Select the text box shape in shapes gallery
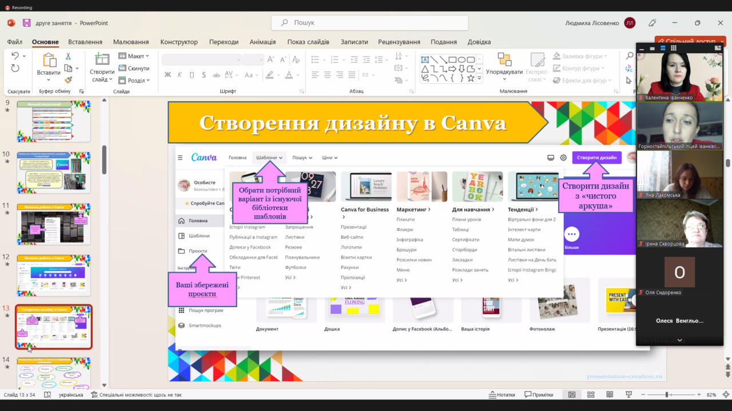The width and height of the screenshot is (732, 411). pyautogui.click(x=425, y=59)
